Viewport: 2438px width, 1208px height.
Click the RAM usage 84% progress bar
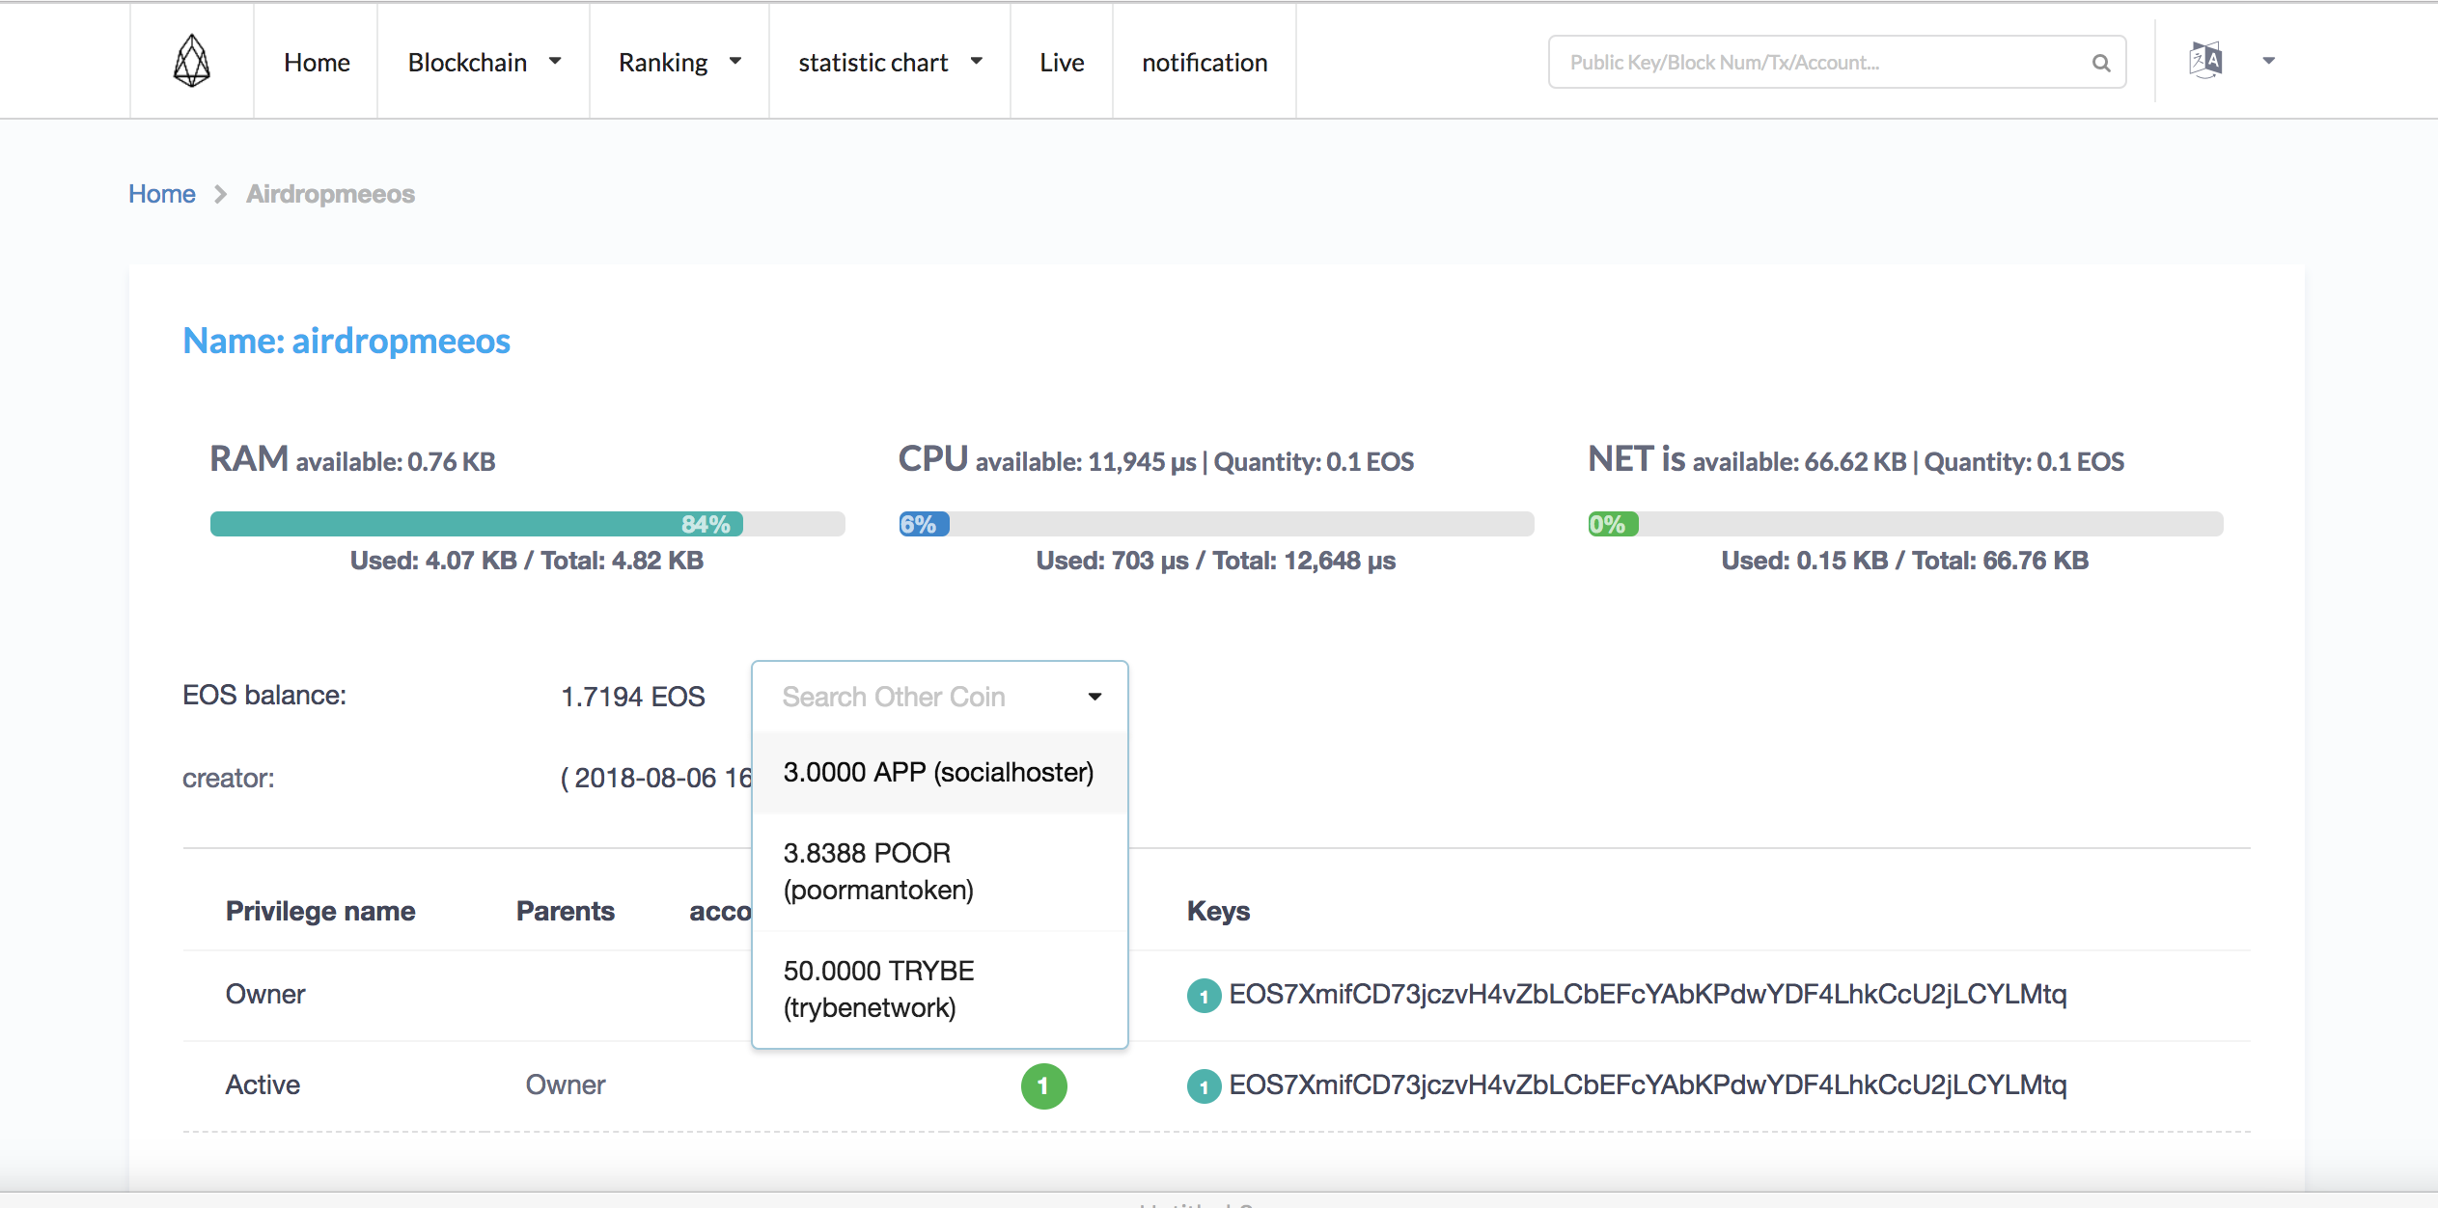pos(527,524)
